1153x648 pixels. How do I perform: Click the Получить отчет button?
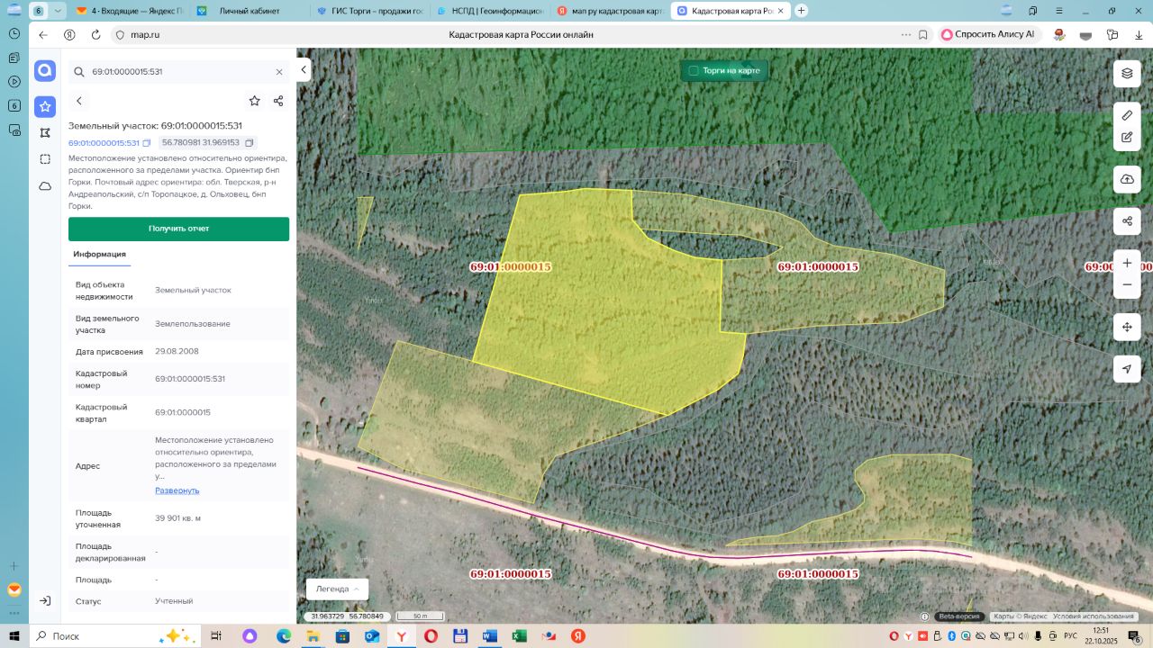(x=178, y=229)
